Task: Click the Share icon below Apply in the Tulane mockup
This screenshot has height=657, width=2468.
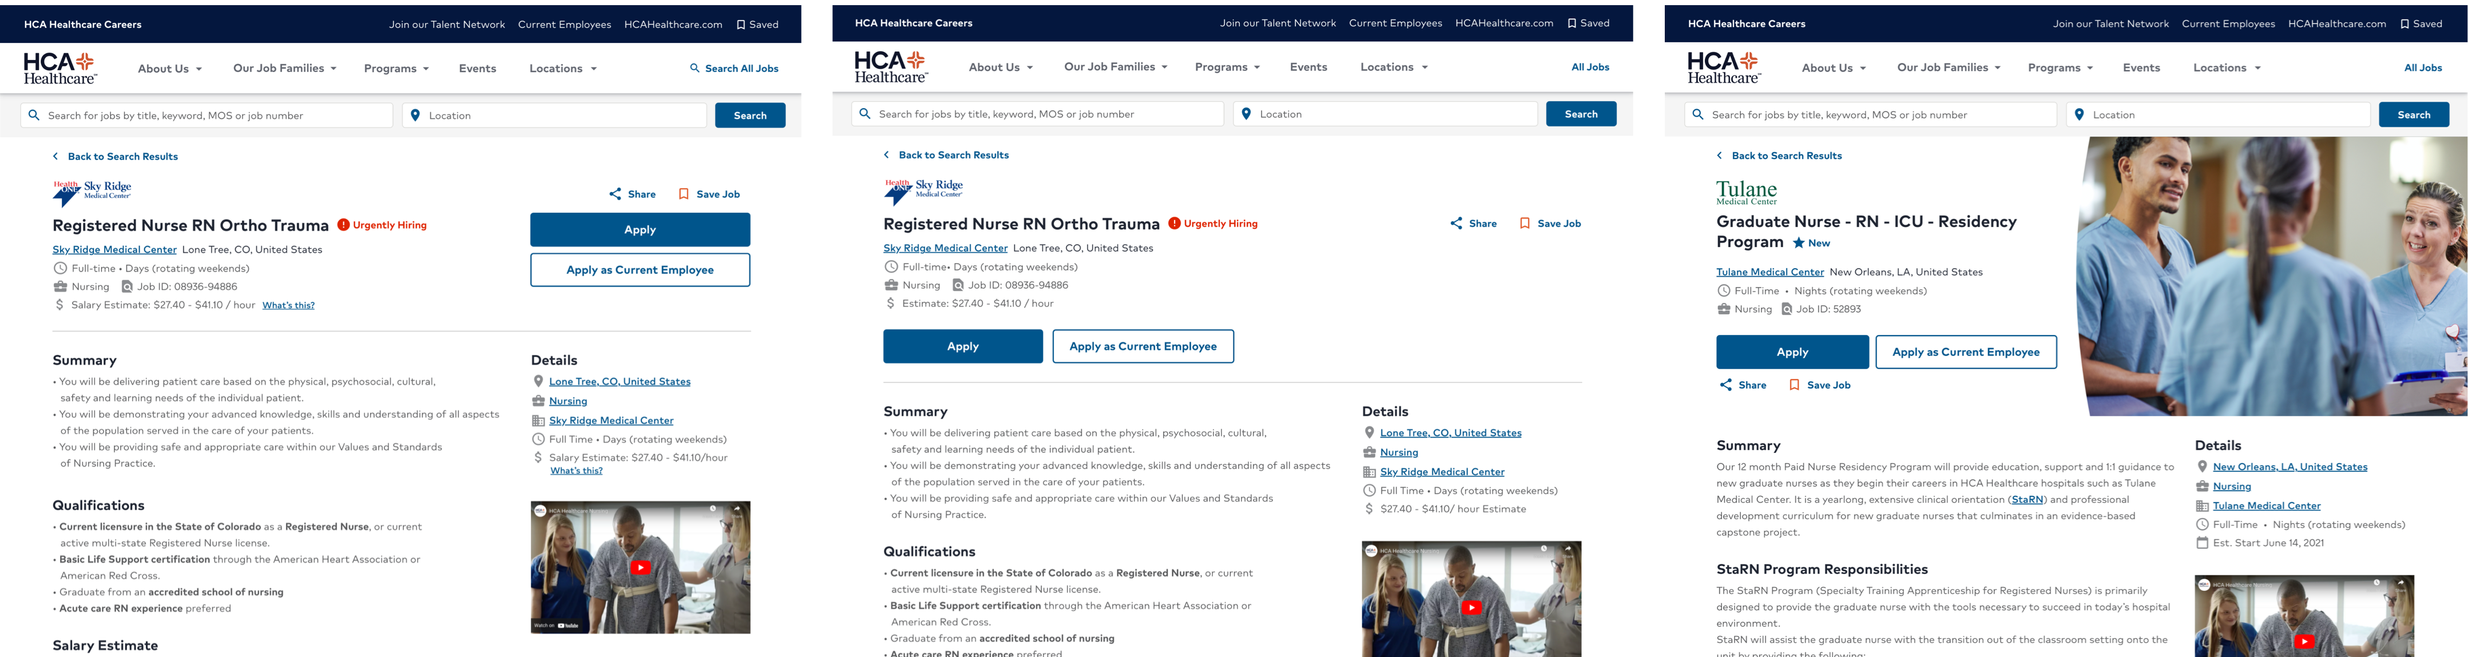Action: tap(1725, 385)
